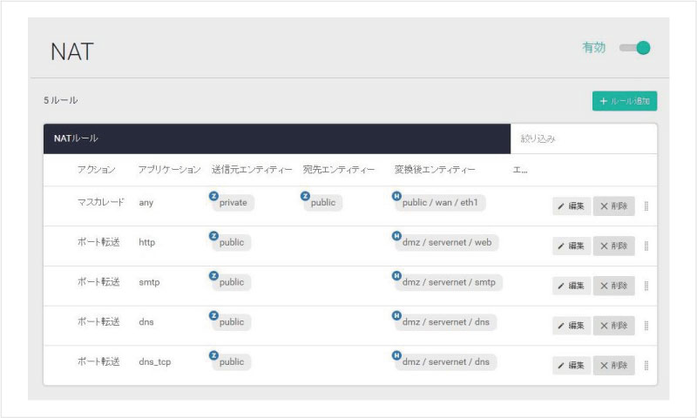This screenshot has height=418, width=697.
Task: Edit the http port forwarding rule
Action: [x=571, y=246]
